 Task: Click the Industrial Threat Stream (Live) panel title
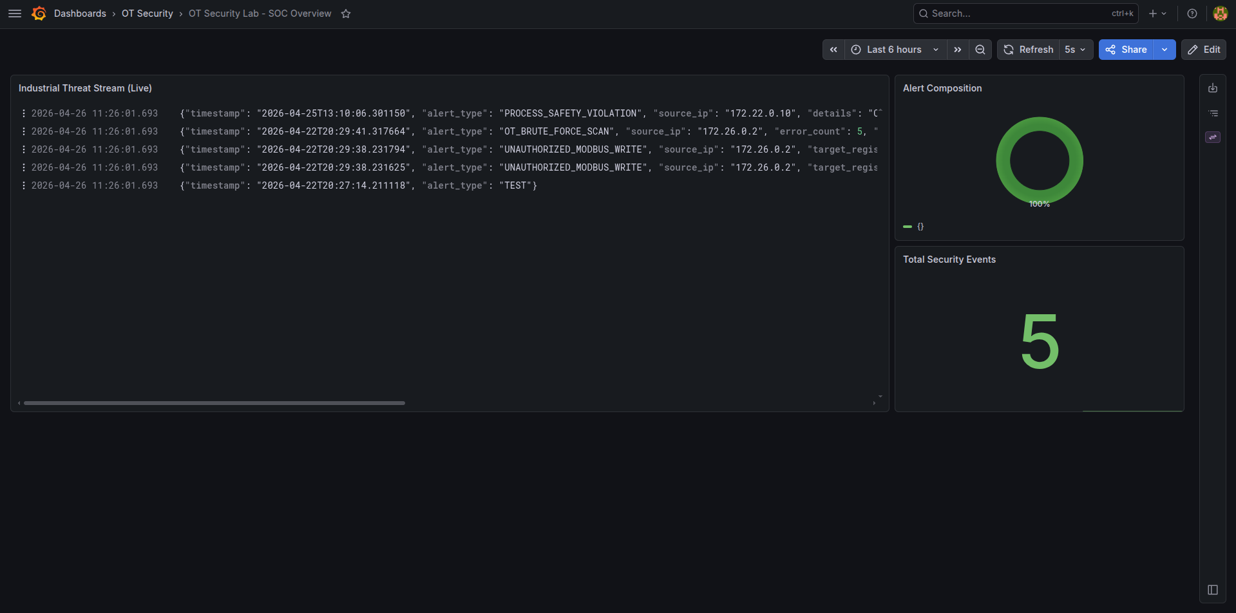pos(85,88)
